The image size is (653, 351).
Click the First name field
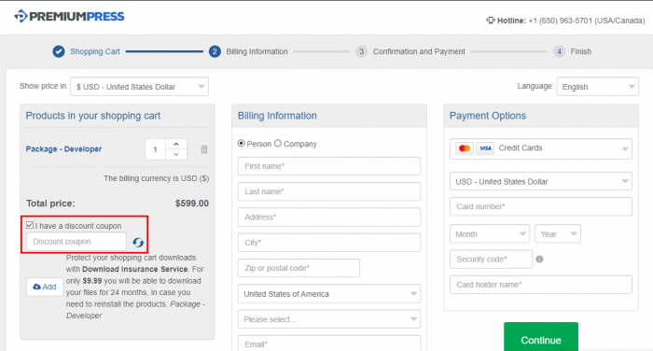[x=329, y=166]
